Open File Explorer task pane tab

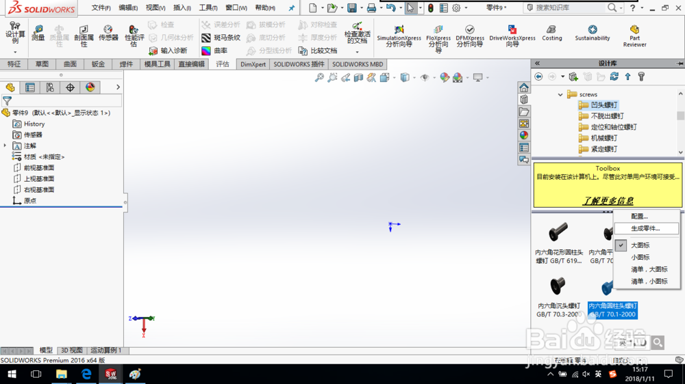point(524,111)
